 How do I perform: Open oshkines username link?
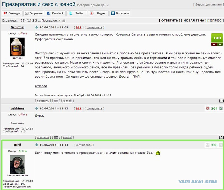[17, 108]
